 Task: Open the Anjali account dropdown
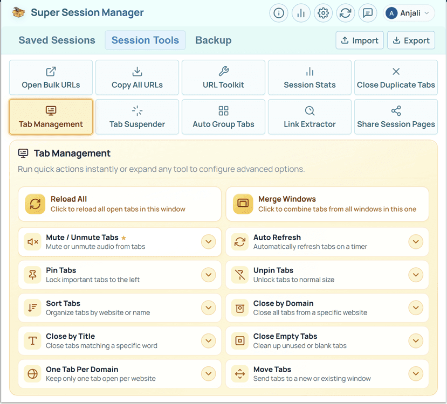409,13
